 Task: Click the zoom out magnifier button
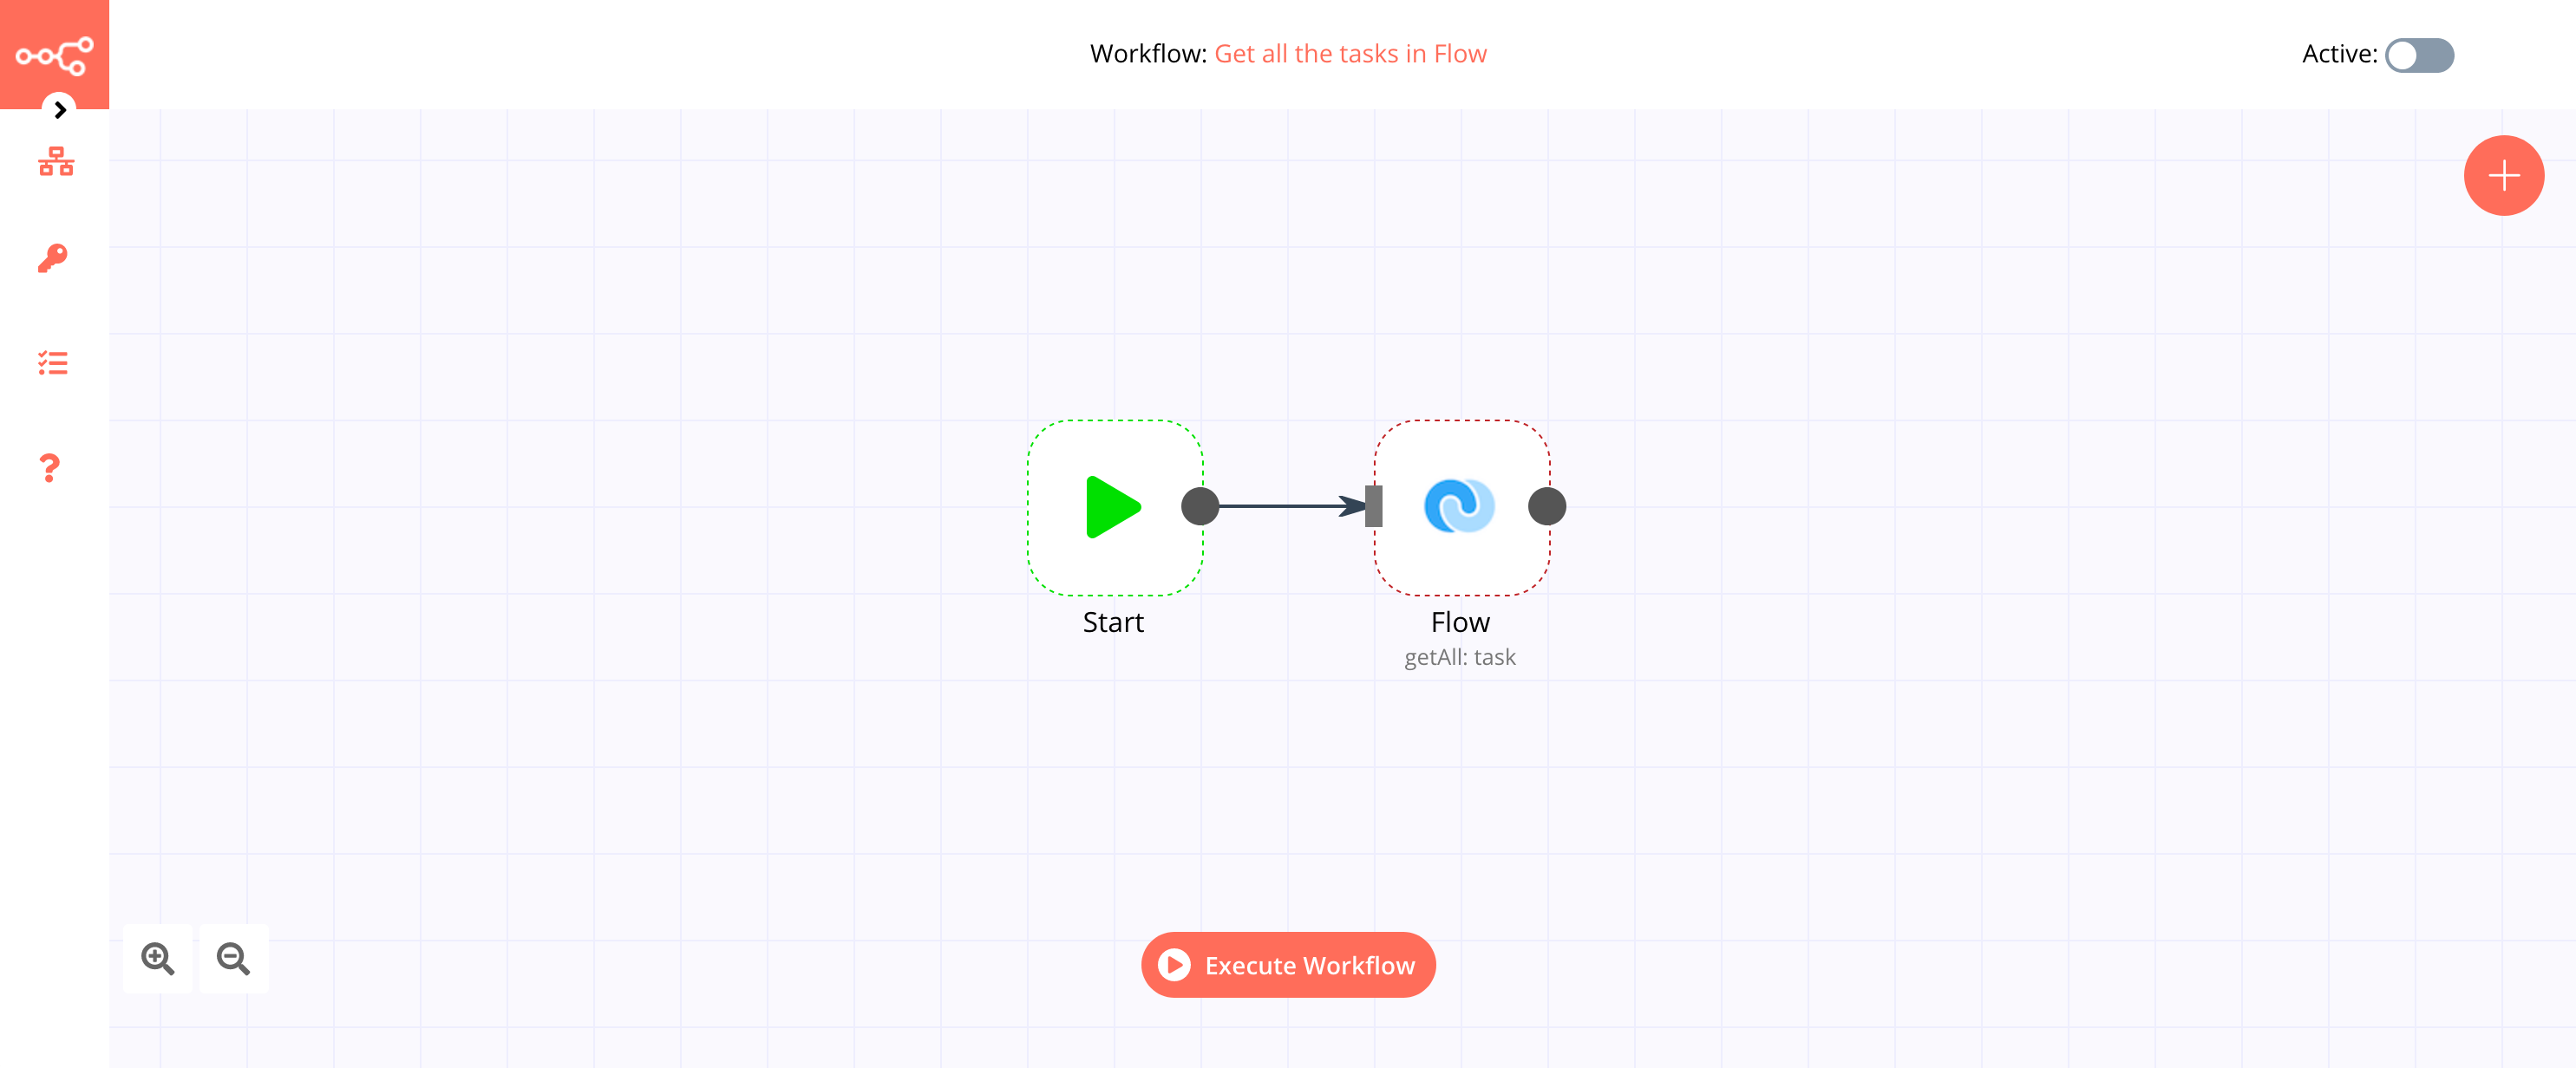235,960
